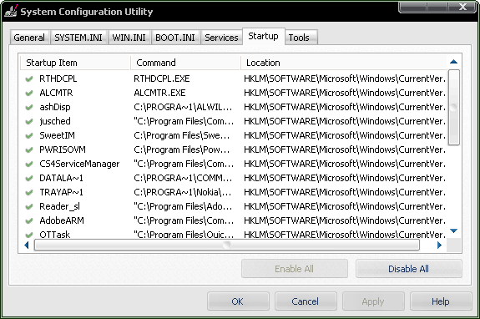
Task: Select the RTHDCPL.EXE command cell
Action: coord(162,79)
